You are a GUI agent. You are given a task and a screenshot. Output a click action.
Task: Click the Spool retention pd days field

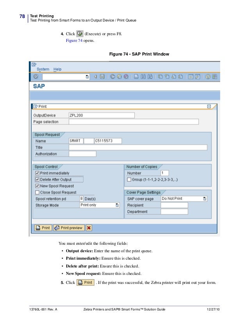(x=82, y=199)
